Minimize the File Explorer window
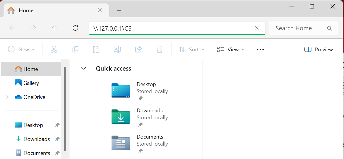The height and width of the screenshot is (159, 344). (x=292, y=6)
